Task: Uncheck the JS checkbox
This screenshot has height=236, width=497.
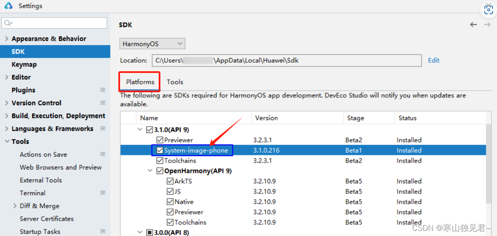Action: pos(170,192)
